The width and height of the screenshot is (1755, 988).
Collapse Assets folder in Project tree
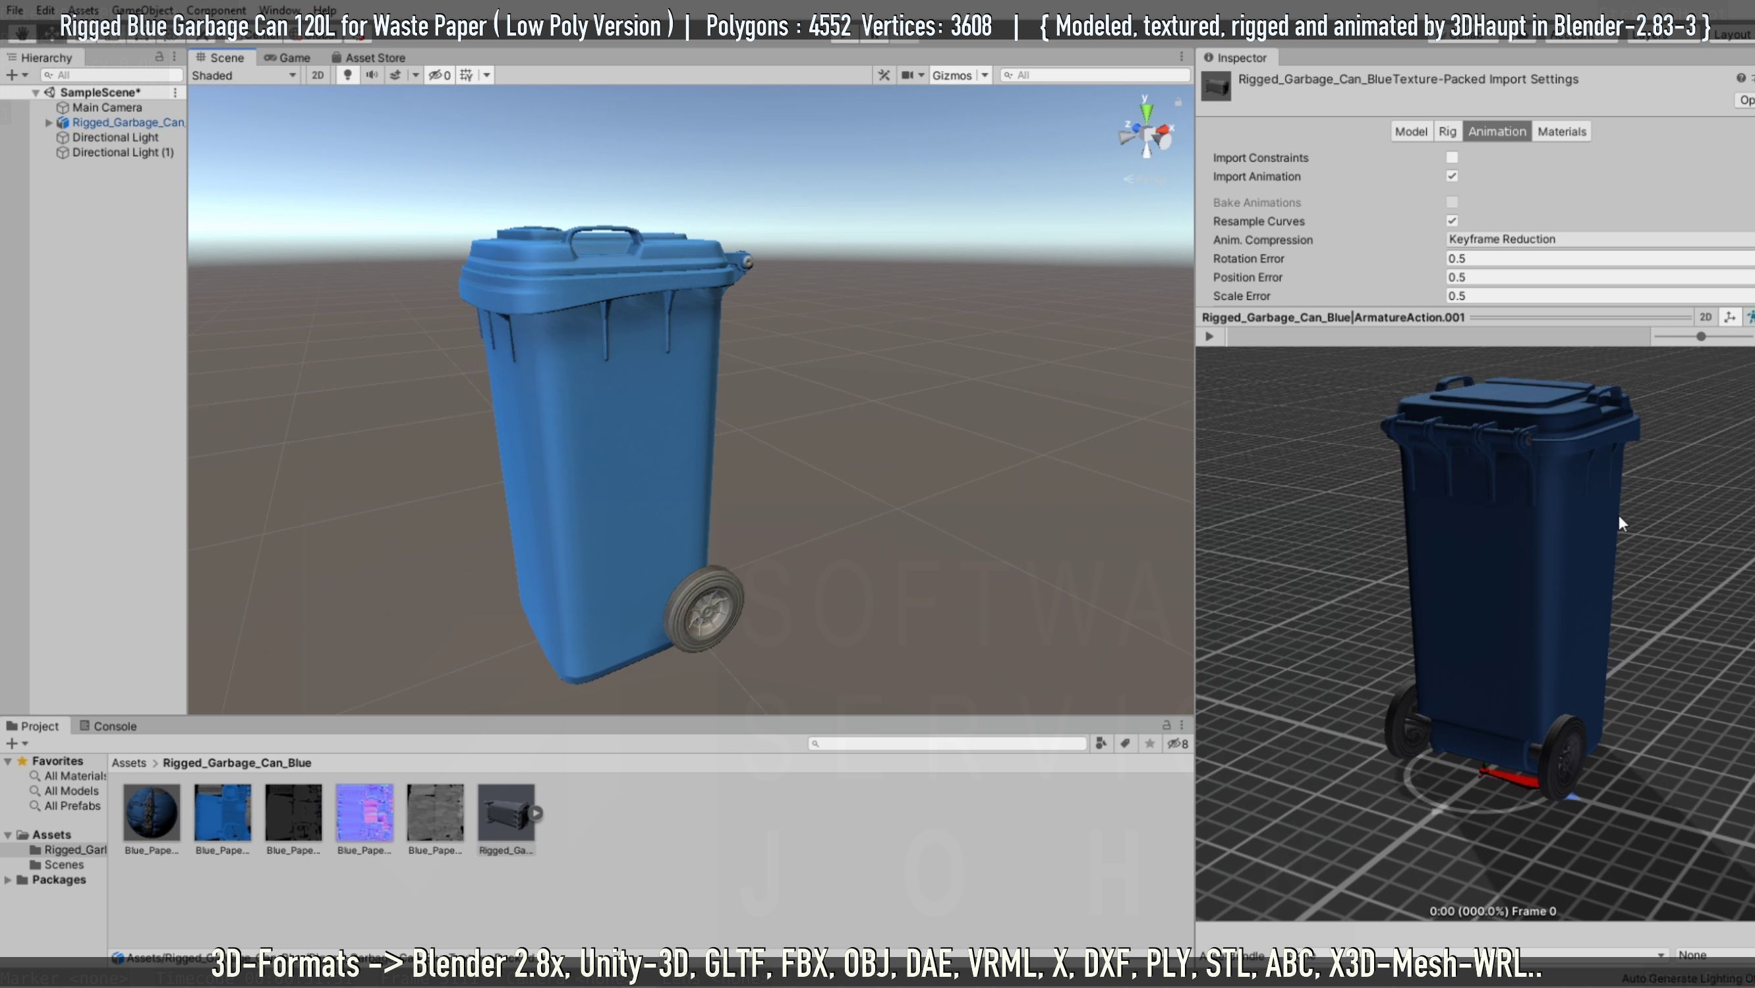(7, 834)
